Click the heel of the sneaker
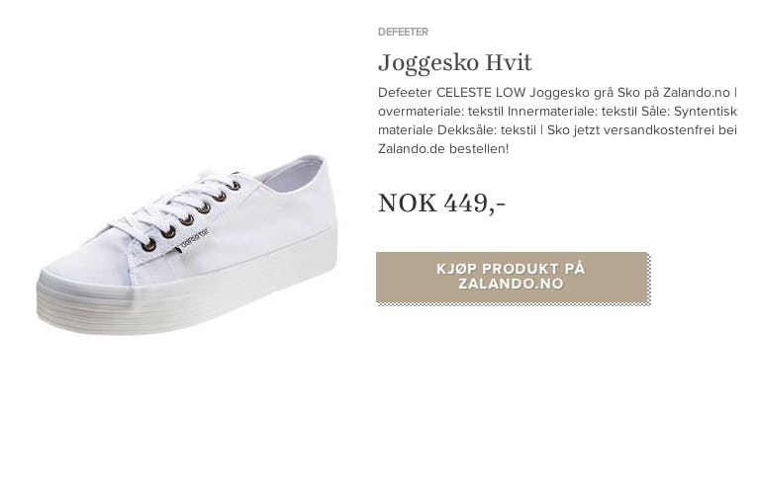This screenshot has height=490, width=758. 319,203
